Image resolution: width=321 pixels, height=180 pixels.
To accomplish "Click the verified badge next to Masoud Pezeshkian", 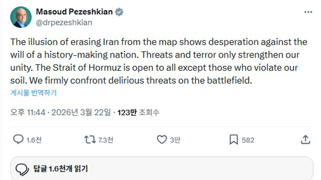I will point(119,11).
